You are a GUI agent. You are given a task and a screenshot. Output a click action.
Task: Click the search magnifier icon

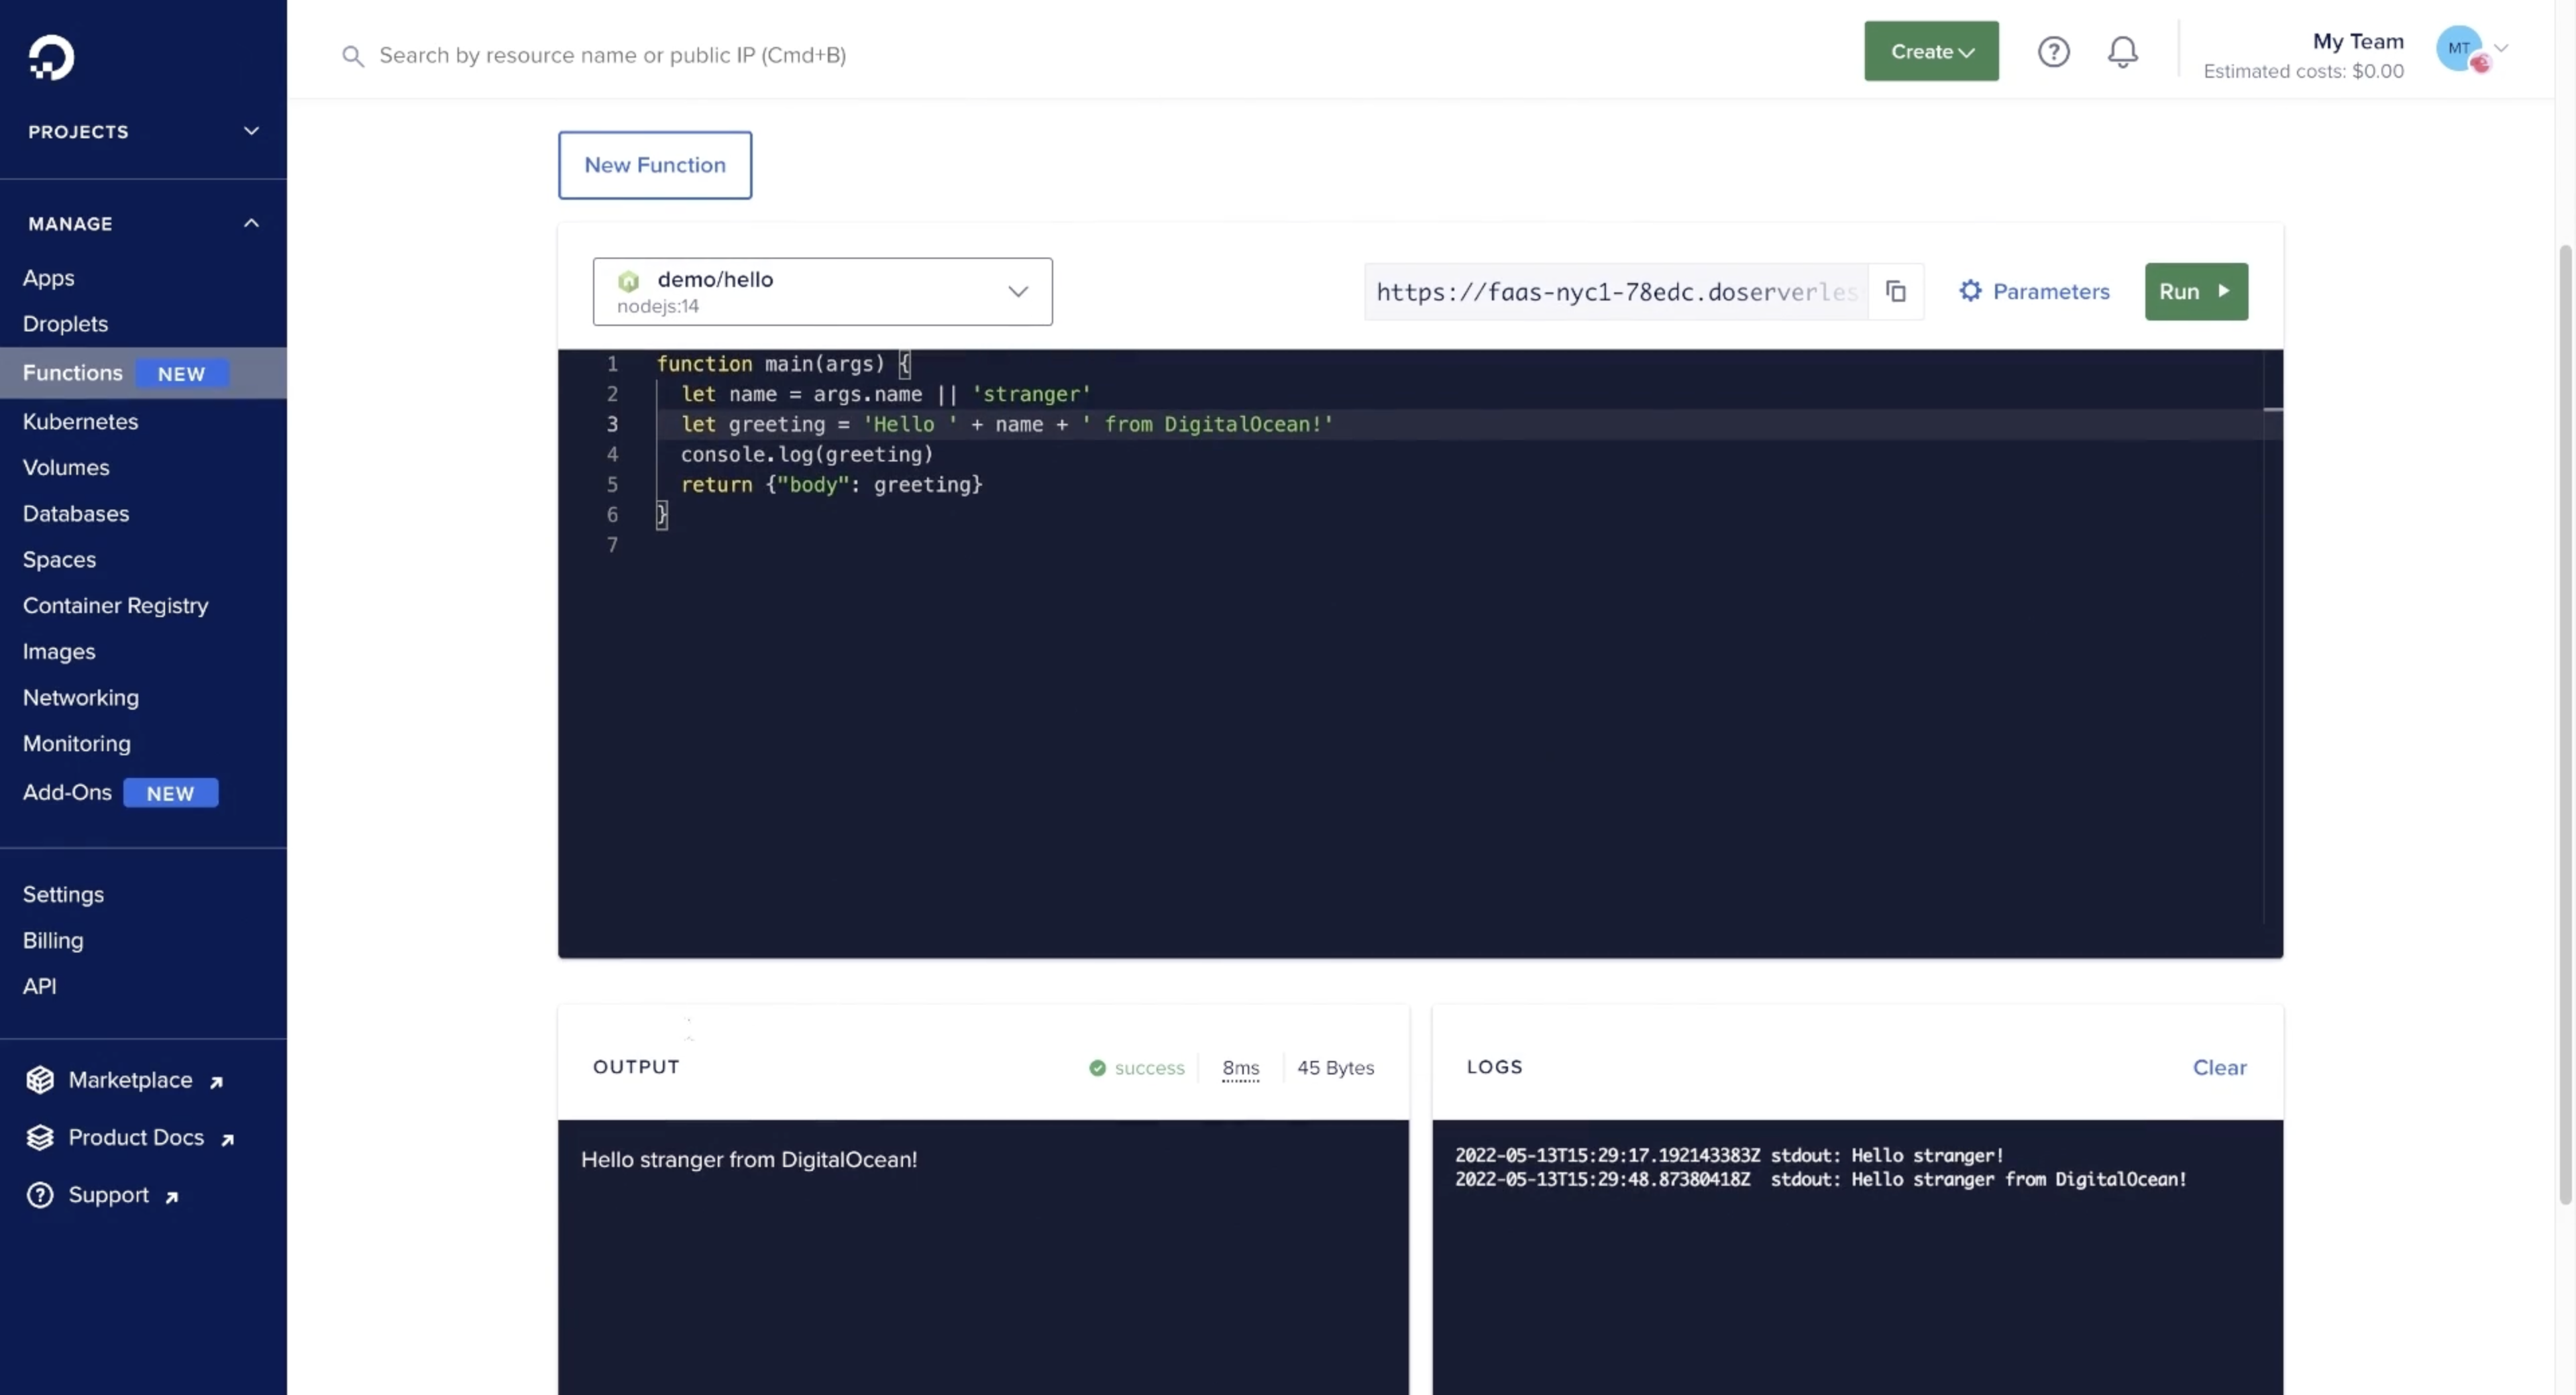(x=352, y=56)
